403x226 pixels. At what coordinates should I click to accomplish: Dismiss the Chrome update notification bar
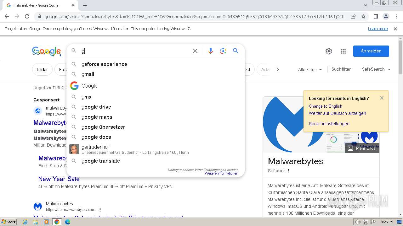tap(395, 29)
